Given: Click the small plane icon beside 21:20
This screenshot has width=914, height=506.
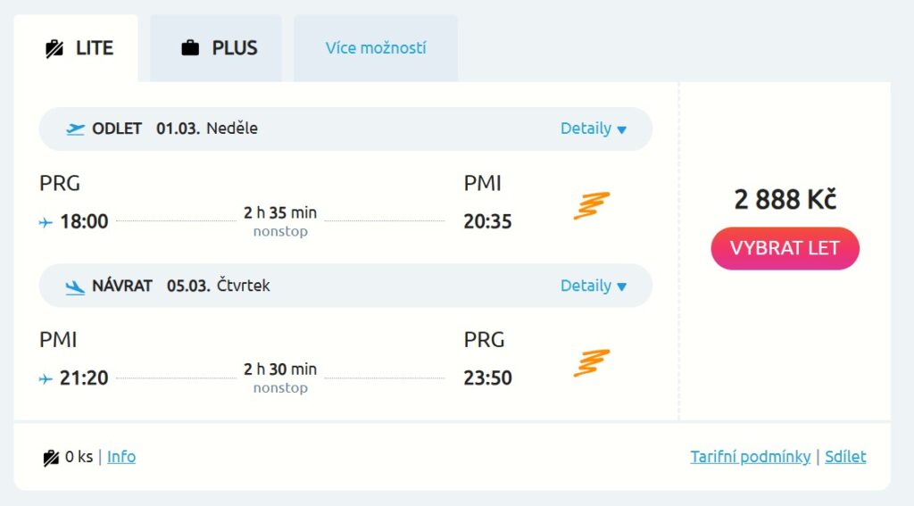Looking at the screenshot, I should click(x=46, y=379).
